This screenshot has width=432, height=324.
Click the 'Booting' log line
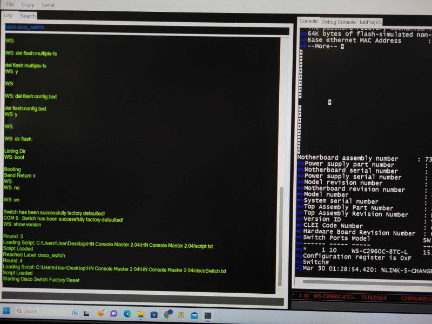[12, 169]
